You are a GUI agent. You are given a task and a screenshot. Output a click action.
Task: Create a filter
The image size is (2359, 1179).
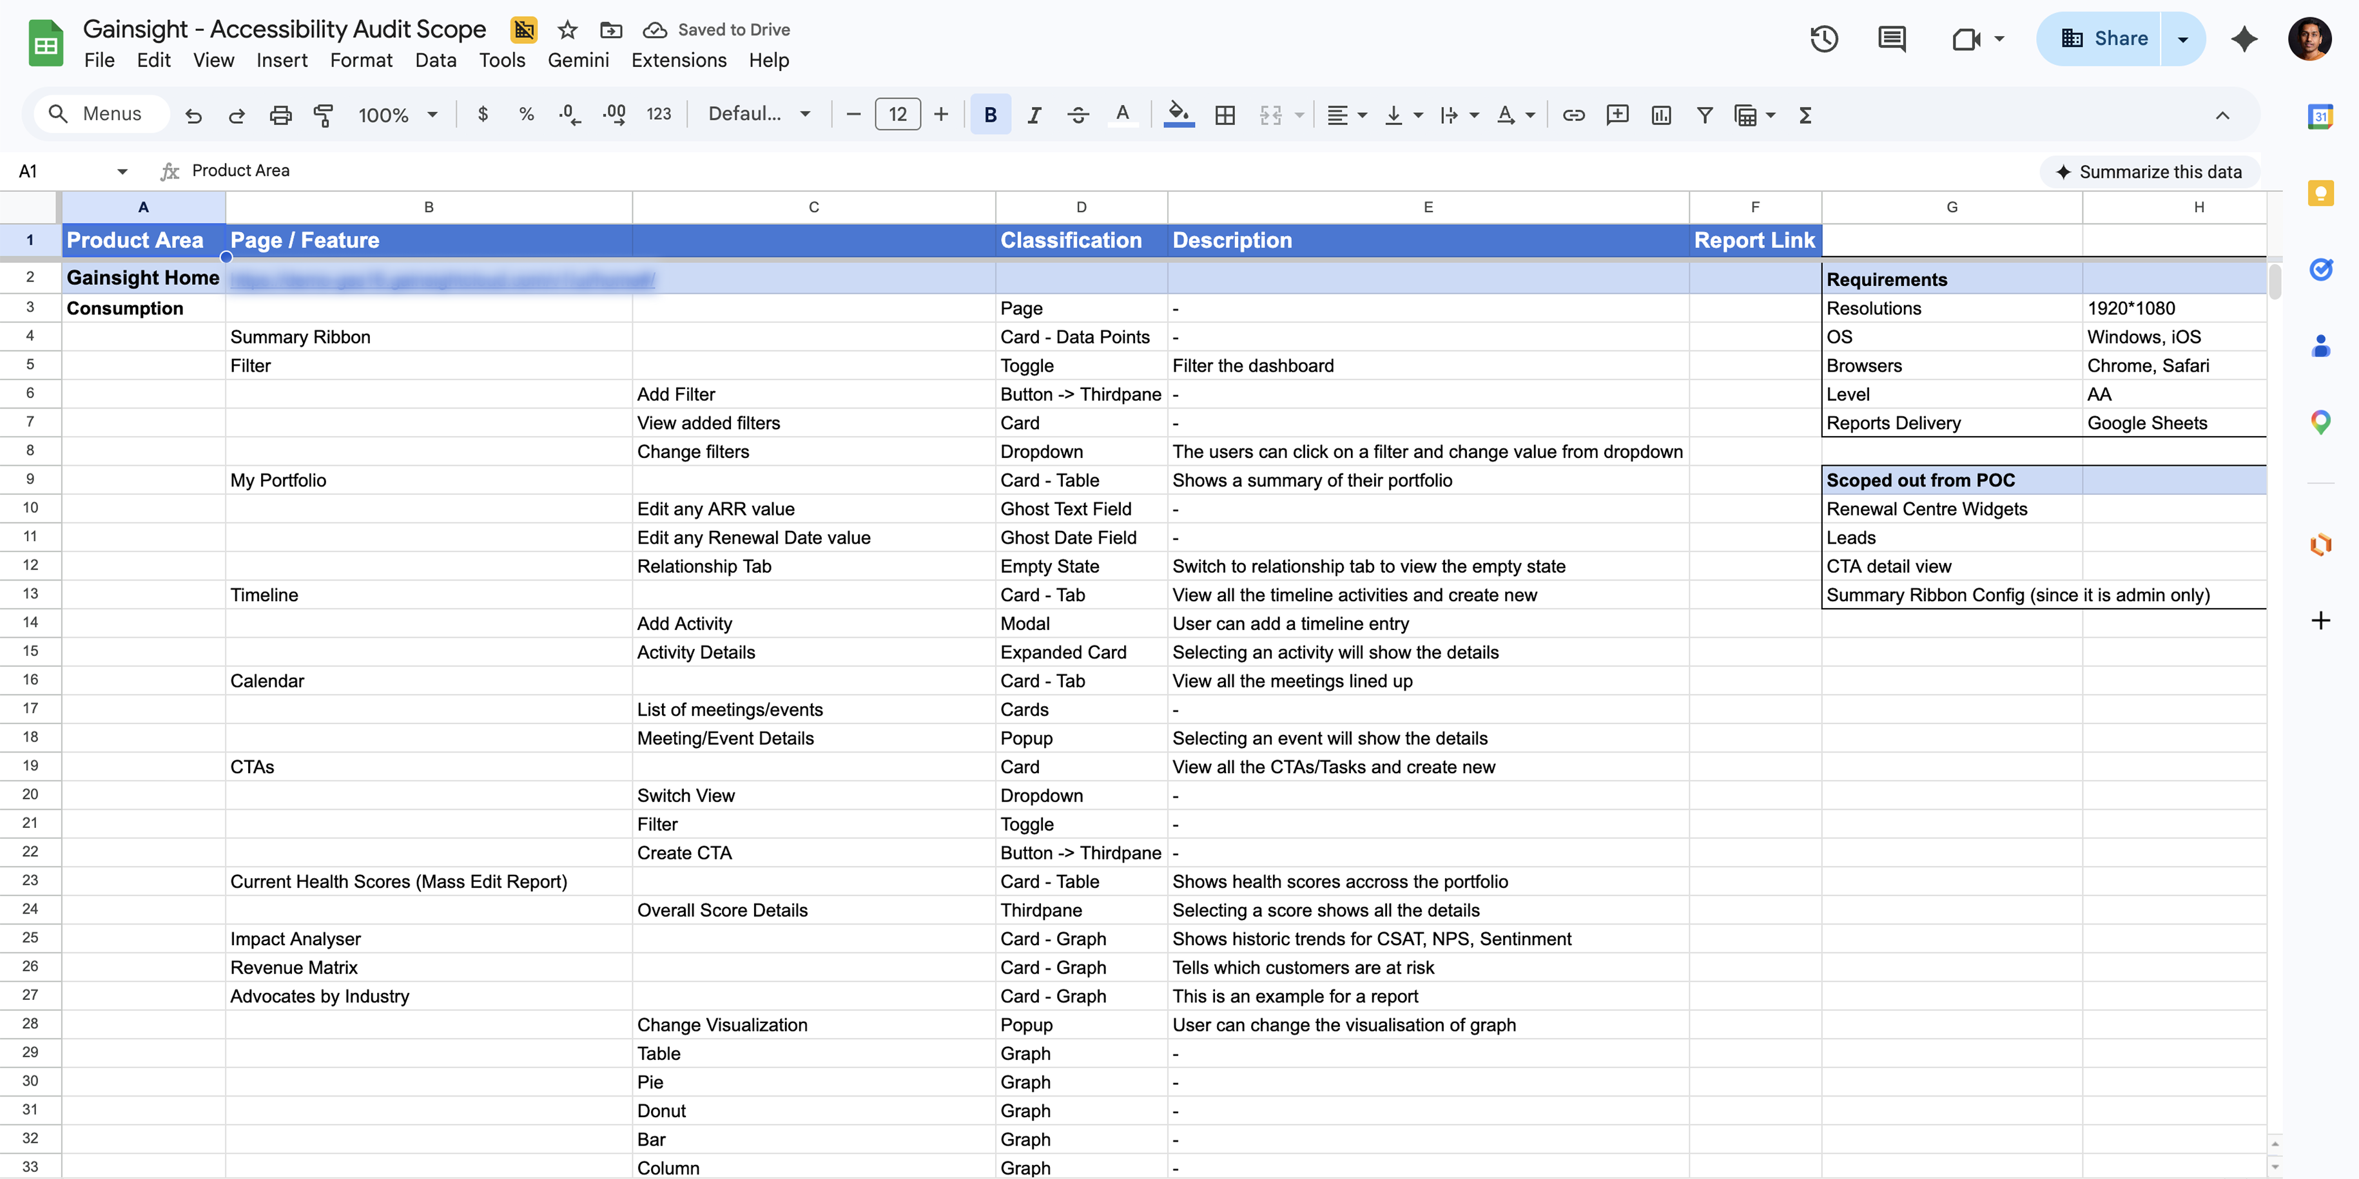tap(1704, 115)
